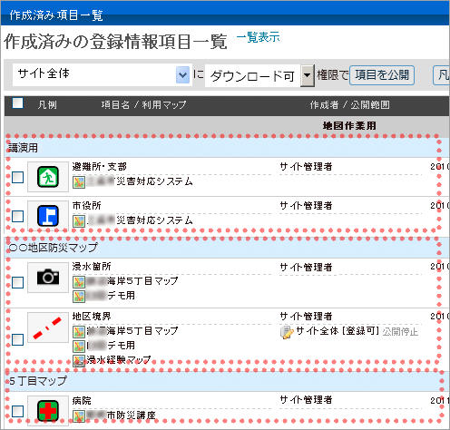Open the サイト全体 dropdown
450x430 pixels.
click(x=103, y=74)
